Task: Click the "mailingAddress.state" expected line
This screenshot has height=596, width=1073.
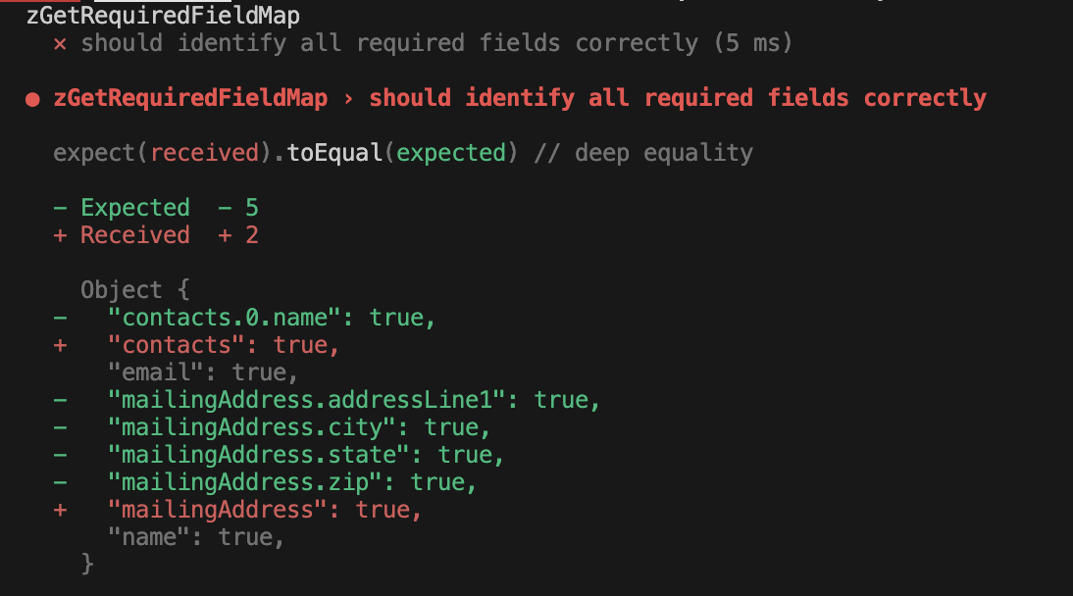Action: point(306,455)
